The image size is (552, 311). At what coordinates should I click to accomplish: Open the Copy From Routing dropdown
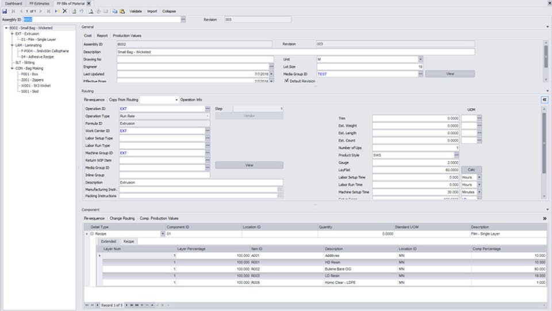(177, 100)
